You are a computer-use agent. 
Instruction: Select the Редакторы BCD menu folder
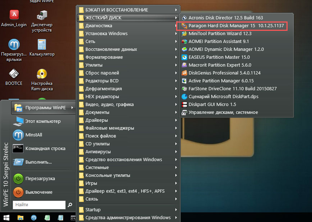pyautogui.click(x=128, y=81)
